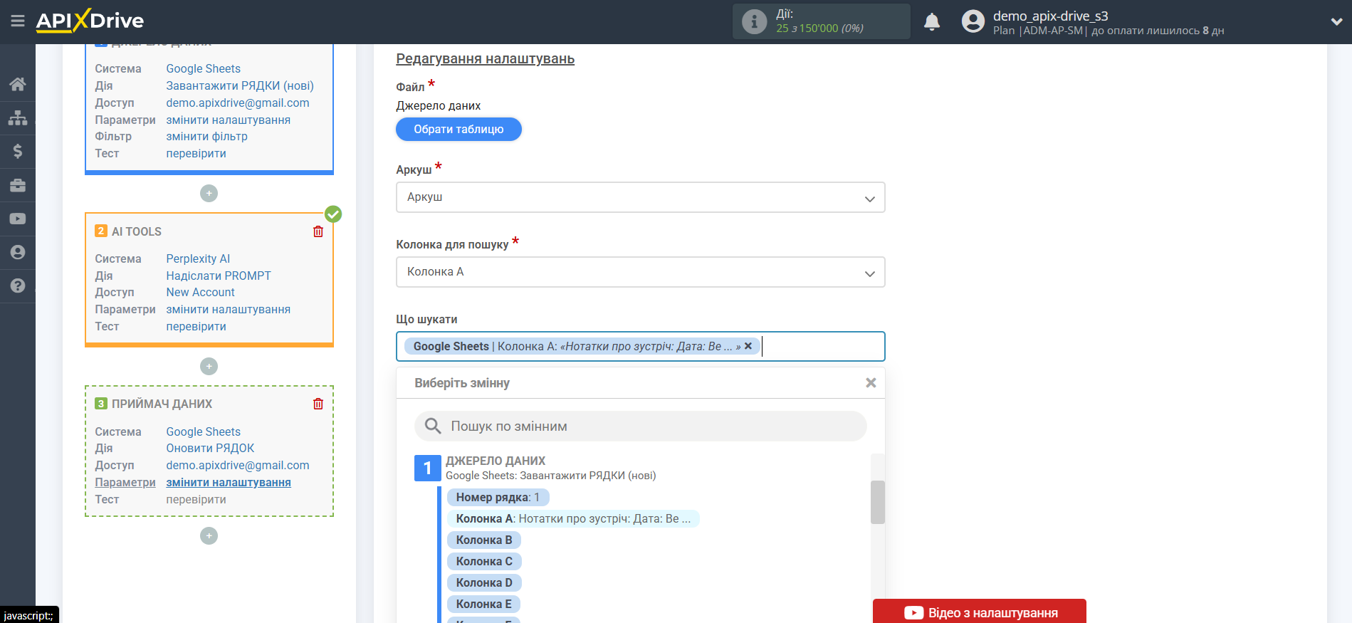The height and width of the screenshot is (623, 1352).
Task: Open the connections sitemap sidebar icon
Action: click(x=18, y=117)
